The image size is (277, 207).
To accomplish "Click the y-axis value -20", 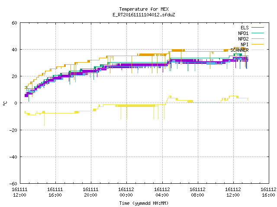I will pyautogui.click(x=13, y=130).
